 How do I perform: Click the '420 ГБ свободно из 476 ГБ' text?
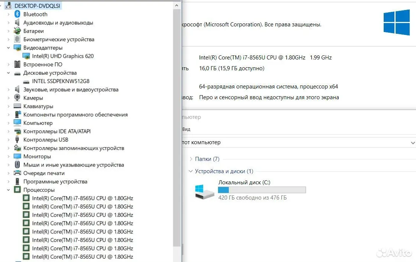click(252, 198)
